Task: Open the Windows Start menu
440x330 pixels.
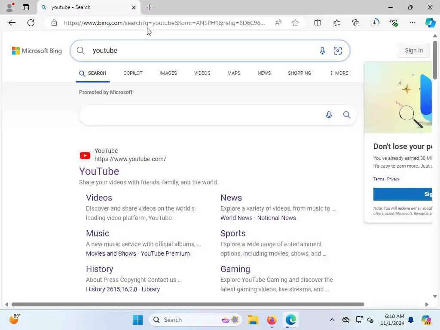Action: tap(137, 320)
